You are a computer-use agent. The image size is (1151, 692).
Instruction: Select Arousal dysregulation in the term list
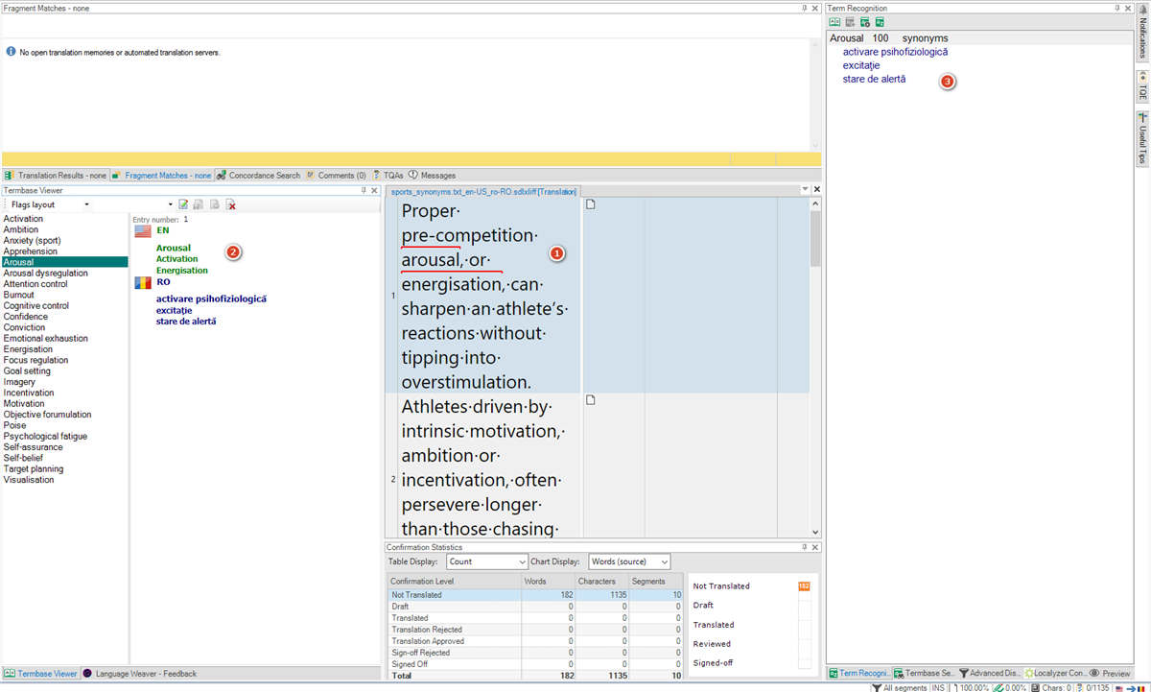[x=45, y=274]
